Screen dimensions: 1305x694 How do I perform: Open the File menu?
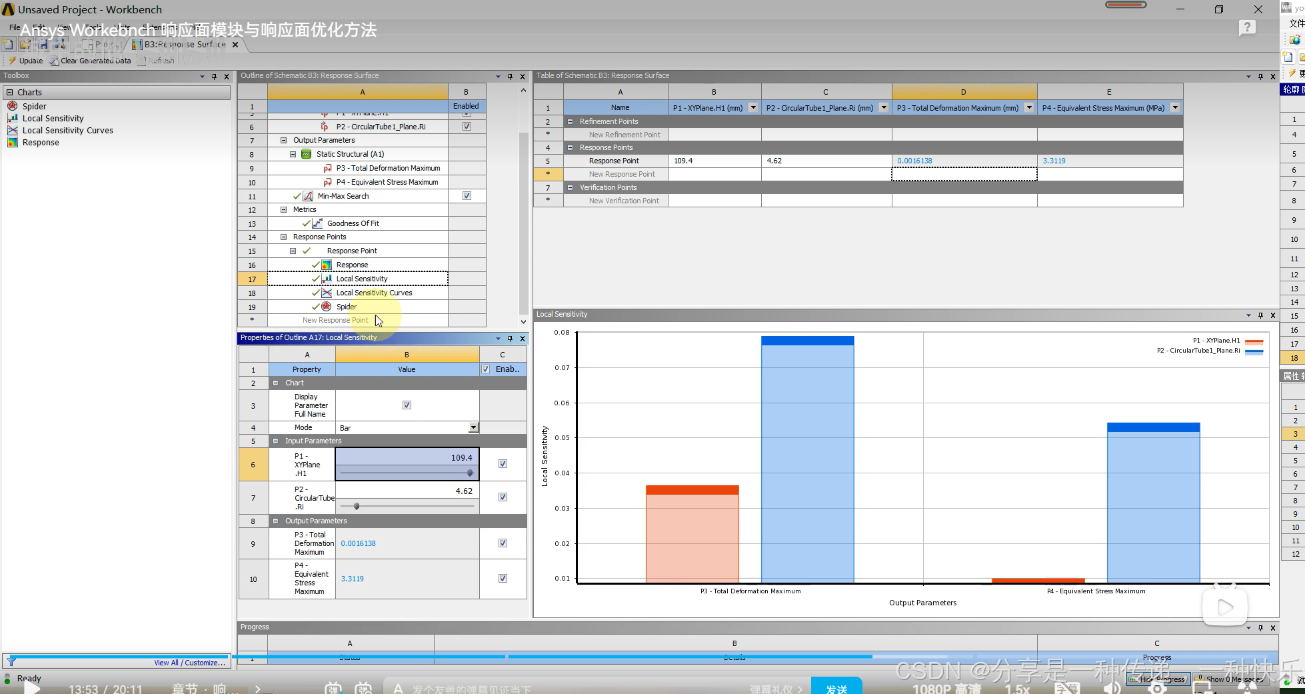click(x=14, y=27)
